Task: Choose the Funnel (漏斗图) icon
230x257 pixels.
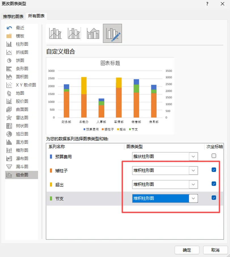Action: coord(9,167)
